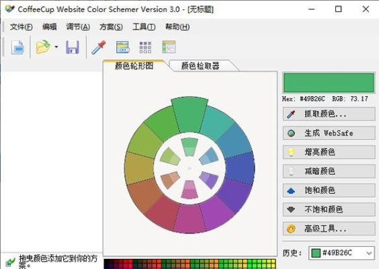This screenshot has width=379, height=269.
Task: Open the 帮助(H) menu
Action: tap(177, 27)
